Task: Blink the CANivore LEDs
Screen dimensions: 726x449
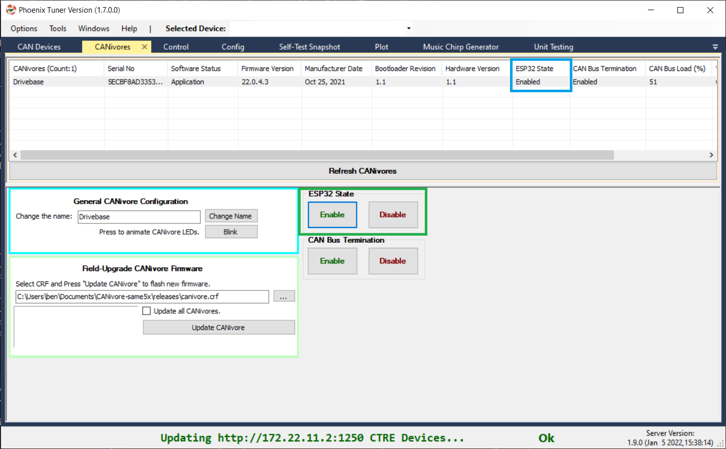Action: [x=231, y=232]
